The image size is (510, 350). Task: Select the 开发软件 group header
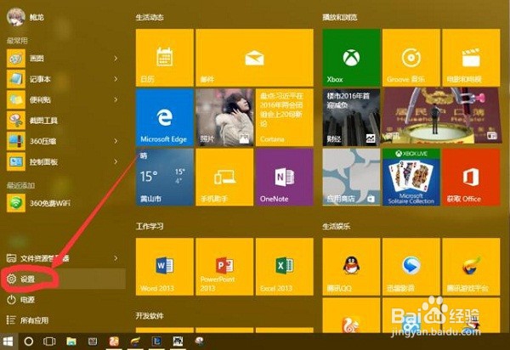(150, 316)
